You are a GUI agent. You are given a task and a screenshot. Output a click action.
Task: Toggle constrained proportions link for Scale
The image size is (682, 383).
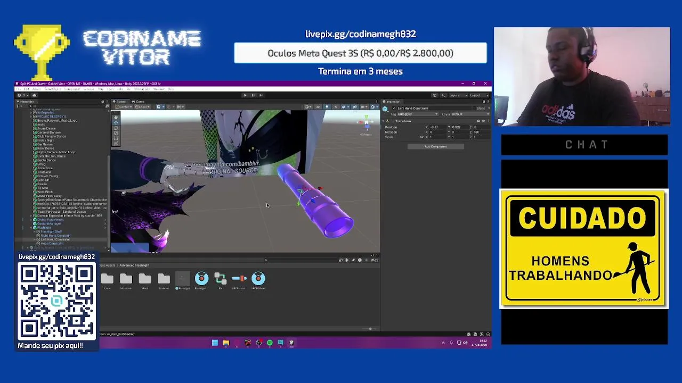[421, 137]
